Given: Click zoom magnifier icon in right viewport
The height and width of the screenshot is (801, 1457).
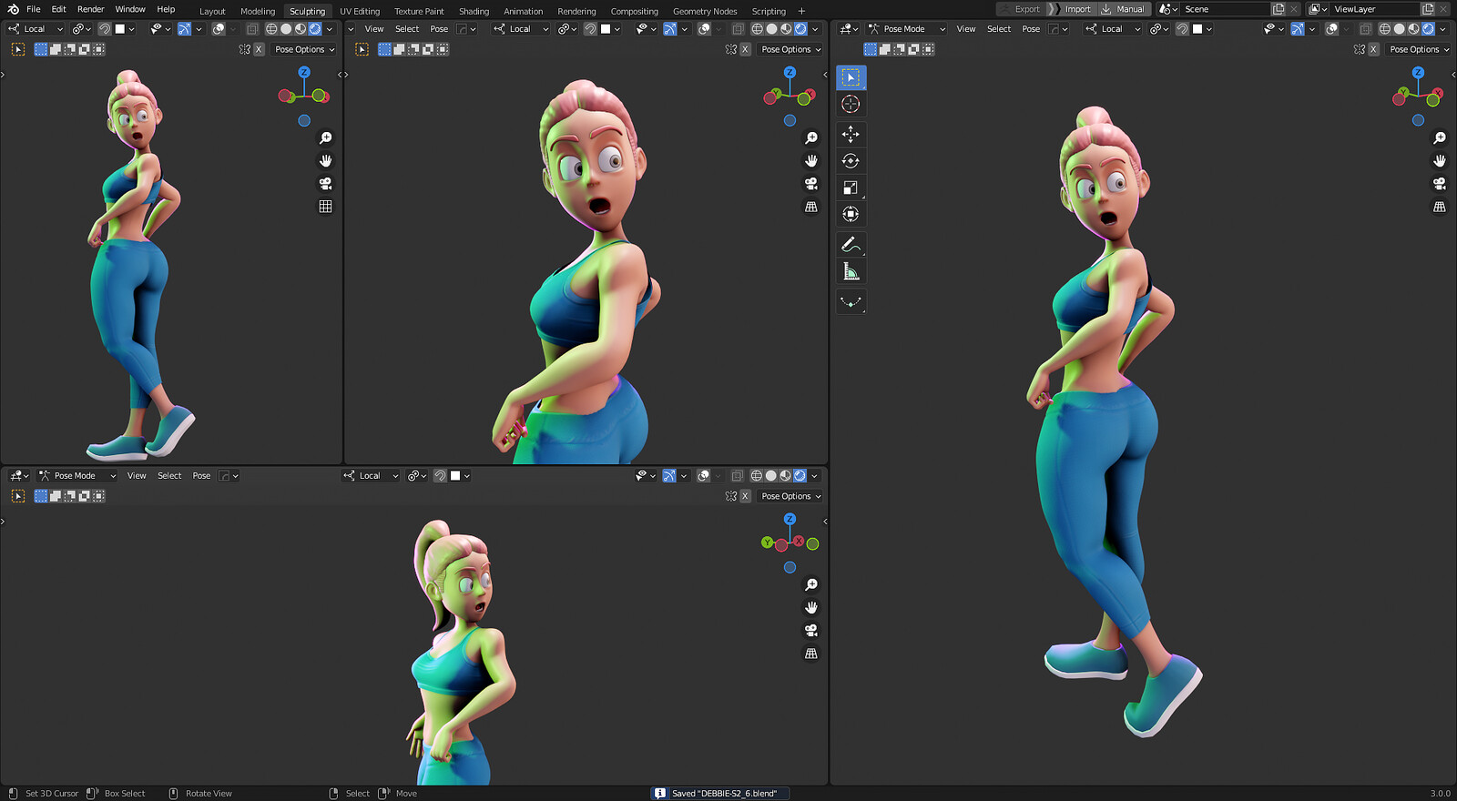Looking at the screenshot, I should [x=1440, y=138].
